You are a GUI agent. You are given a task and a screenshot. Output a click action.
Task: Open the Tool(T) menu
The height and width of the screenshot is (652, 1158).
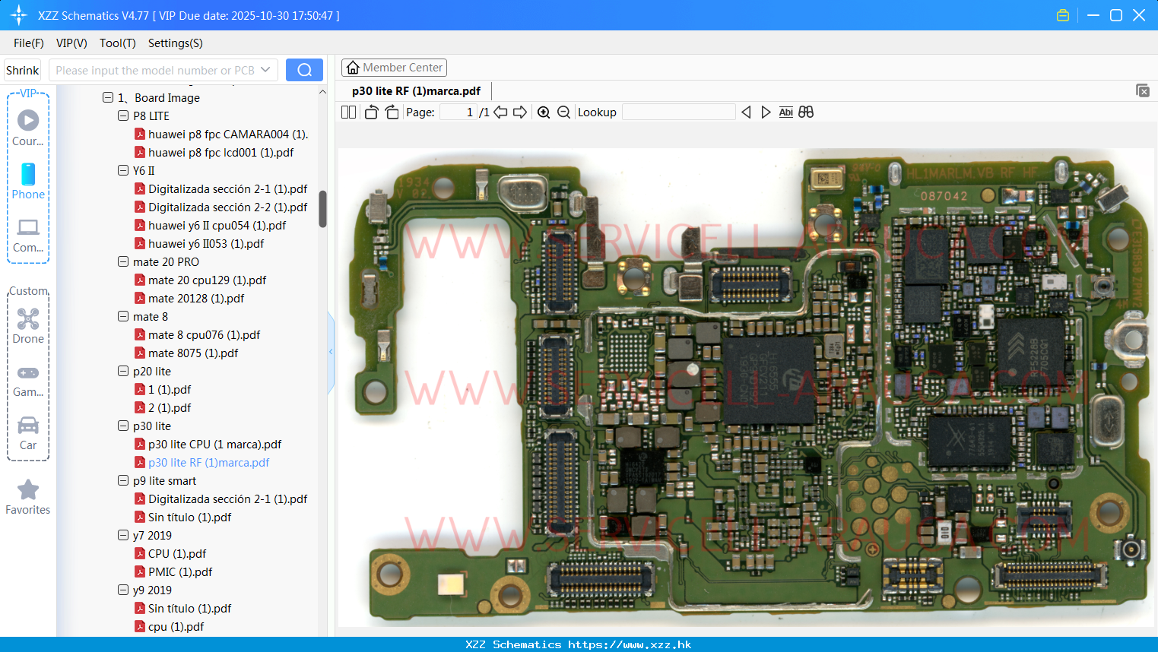[118, 43]
